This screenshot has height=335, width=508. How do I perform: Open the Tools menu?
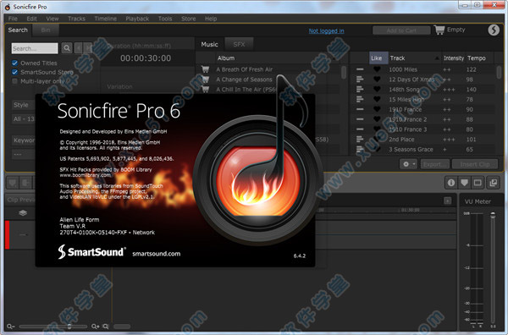[165, 19]
